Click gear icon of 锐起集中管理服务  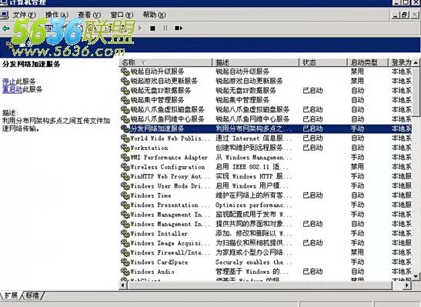coord(125,100)
